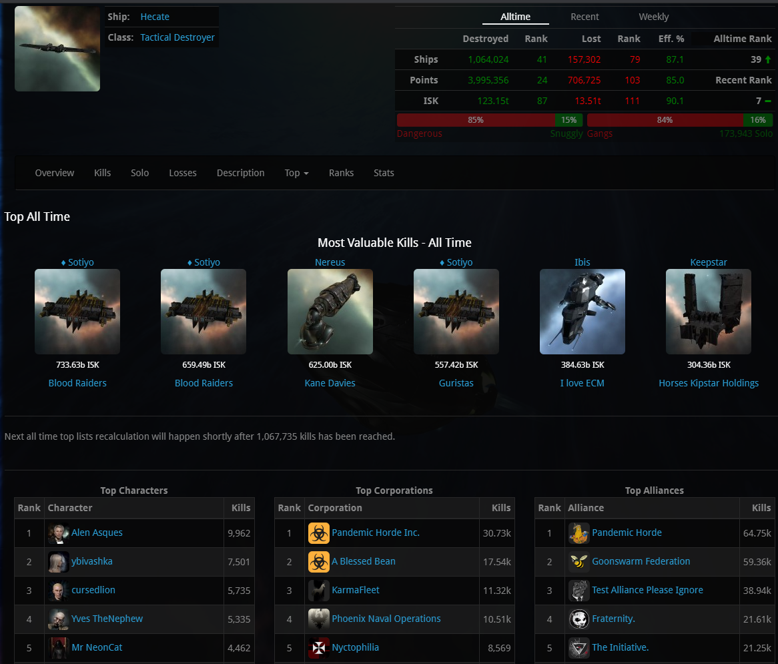Click Alen Asques character portrait icon
The image size is (778, 664).
click(x=59, y=533)
